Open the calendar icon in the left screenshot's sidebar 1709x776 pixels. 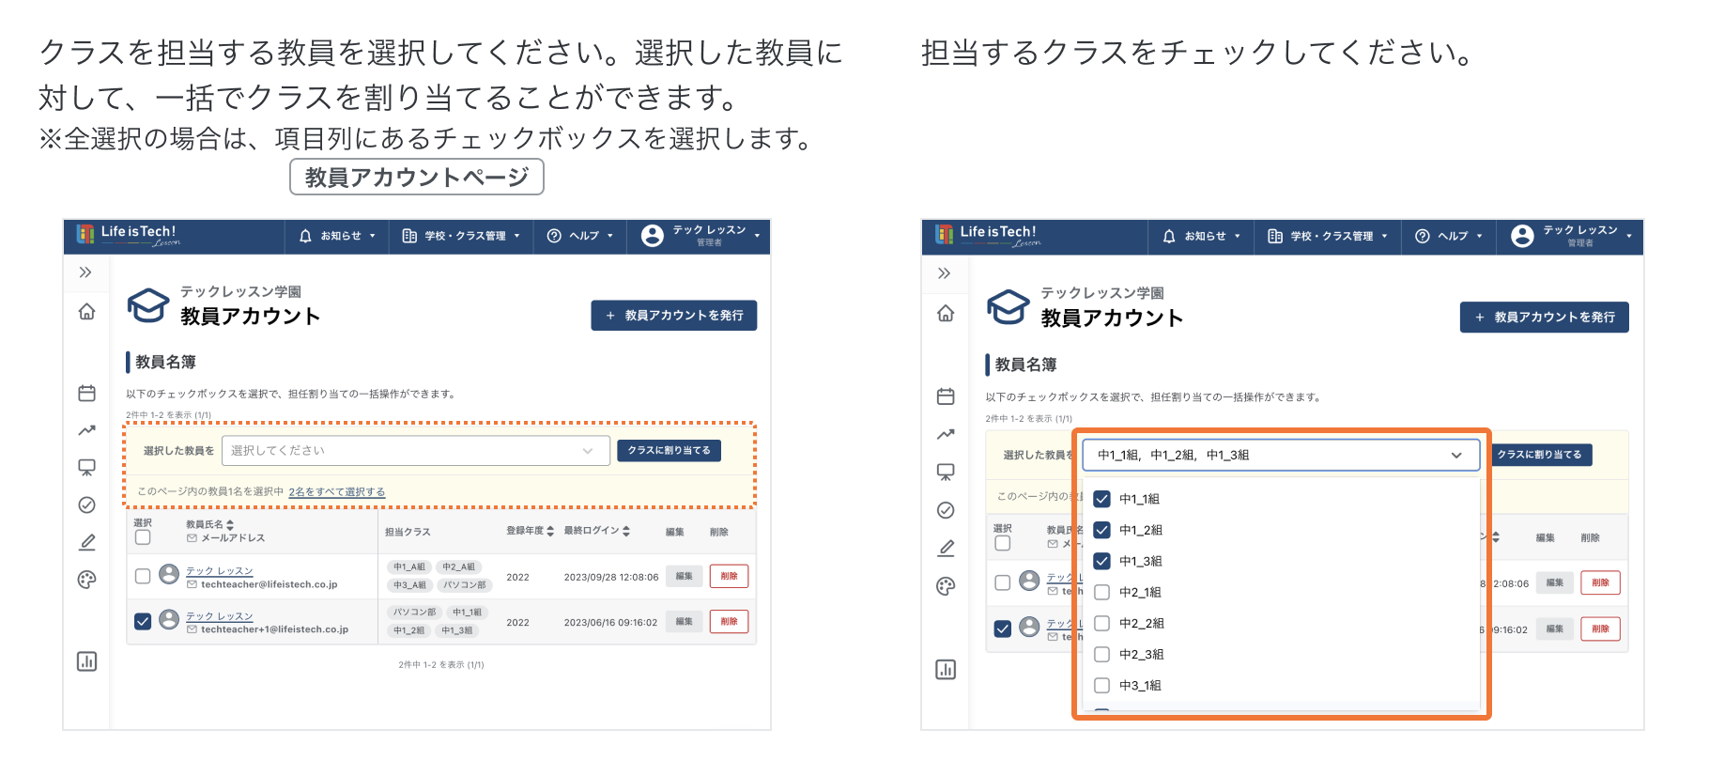click(86, 394)
